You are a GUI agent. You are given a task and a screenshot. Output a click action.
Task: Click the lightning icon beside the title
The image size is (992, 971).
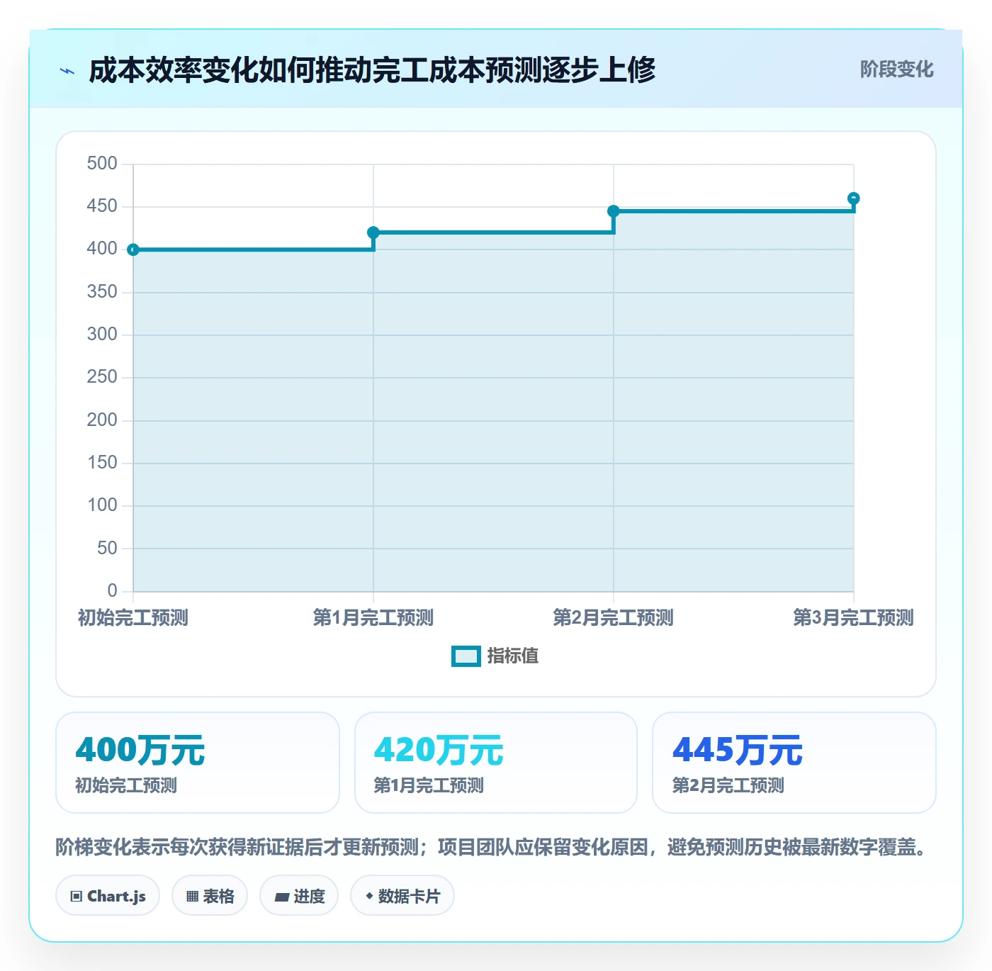[x=67, y=71]
